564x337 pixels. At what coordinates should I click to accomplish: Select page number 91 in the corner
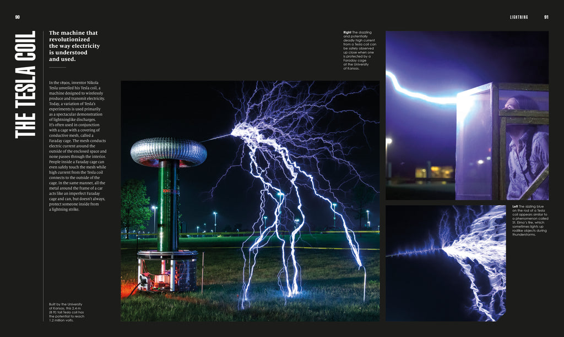point(546,17)
